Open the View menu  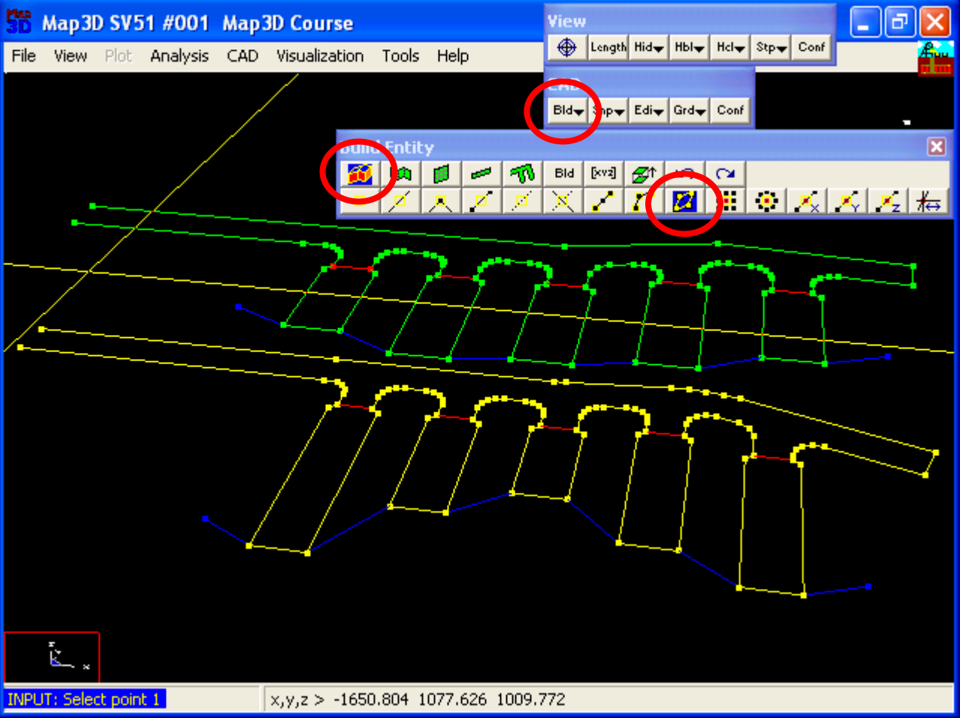pos(71,56)
